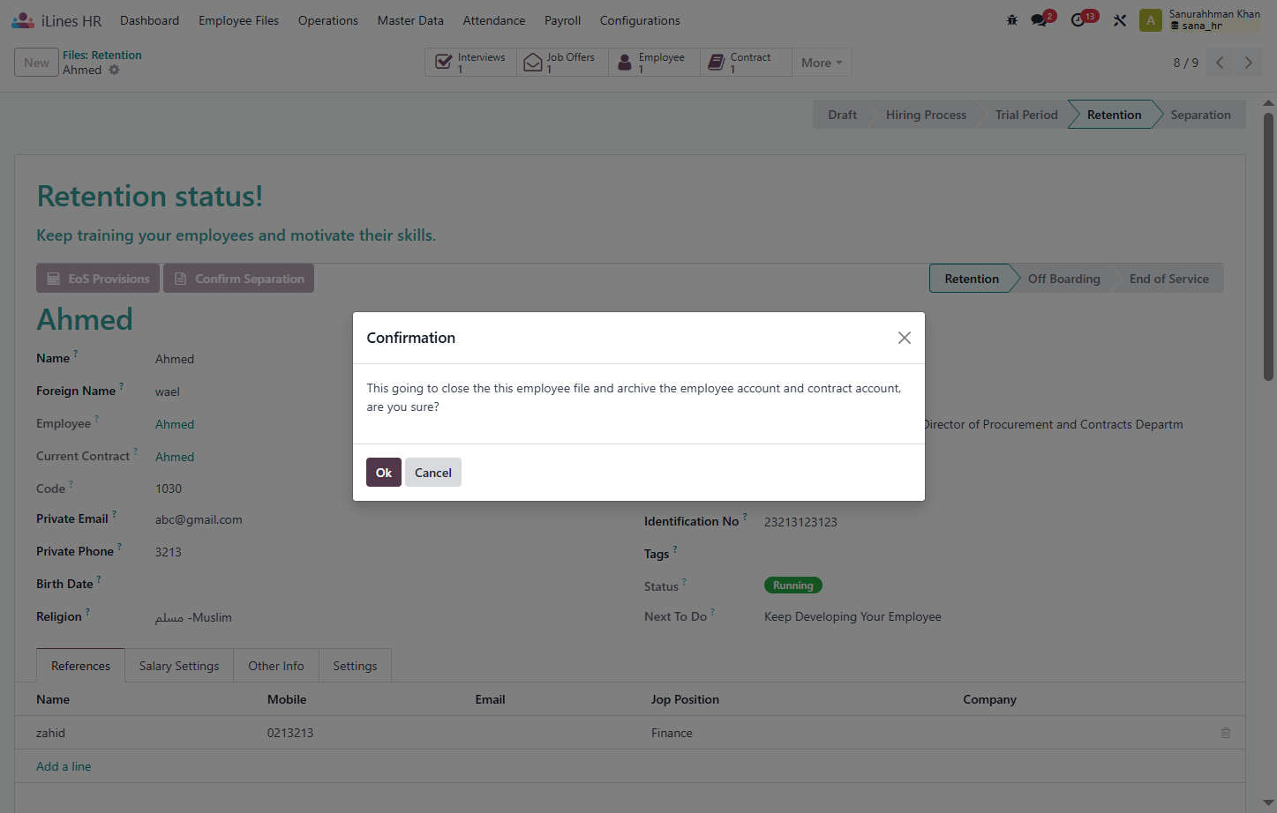Click gear icon next to Ahmed
The height and width of the screenshot is (813, 1277).
tap(114, 70)
